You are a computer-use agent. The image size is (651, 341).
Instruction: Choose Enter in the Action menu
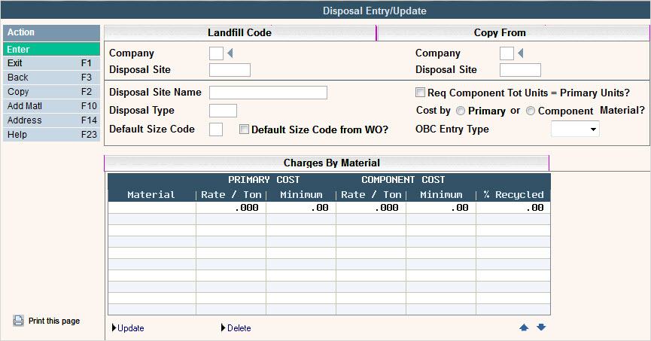pos(51,49)
